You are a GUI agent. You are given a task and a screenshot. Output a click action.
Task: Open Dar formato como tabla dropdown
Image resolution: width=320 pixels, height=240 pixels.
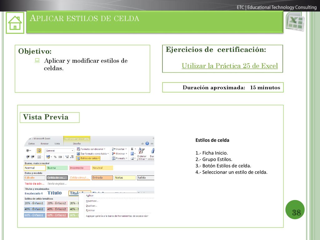click(92, 154)
